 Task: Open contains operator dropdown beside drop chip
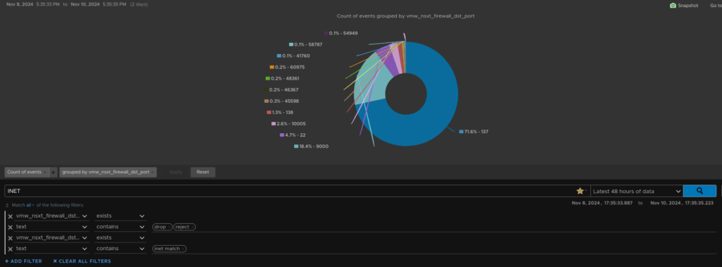point(120,227)
